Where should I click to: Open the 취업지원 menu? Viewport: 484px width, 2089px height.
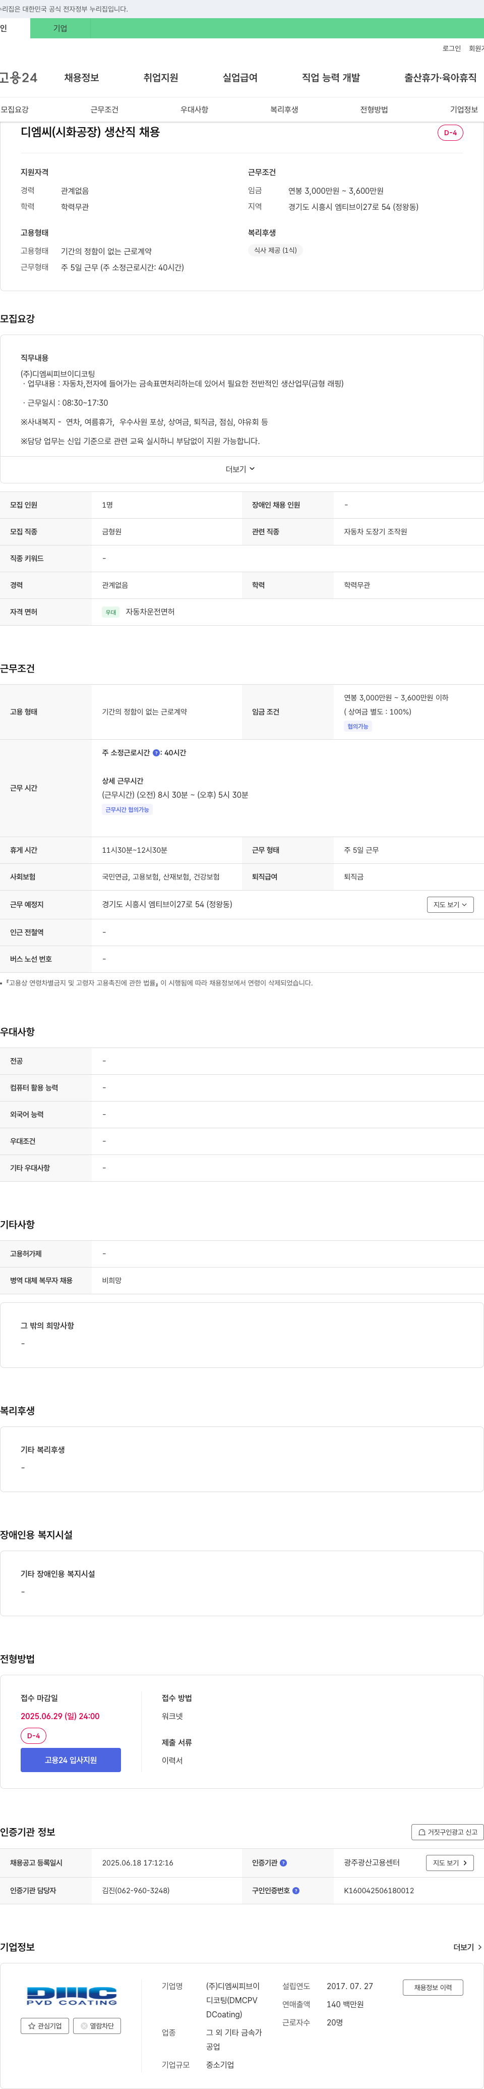pyautogui.click(x=160, y=78)
